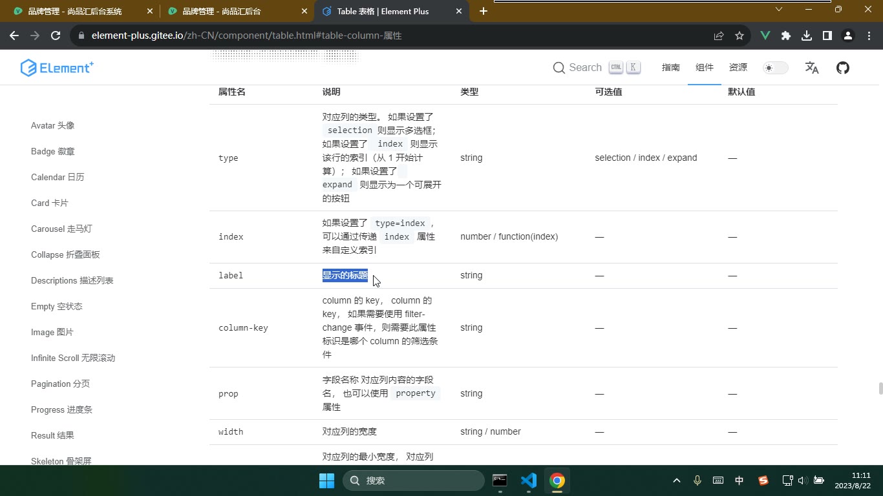883x496 pixels.
Task: Focus the browser address bar URL
Action: (x=247, y=36)
